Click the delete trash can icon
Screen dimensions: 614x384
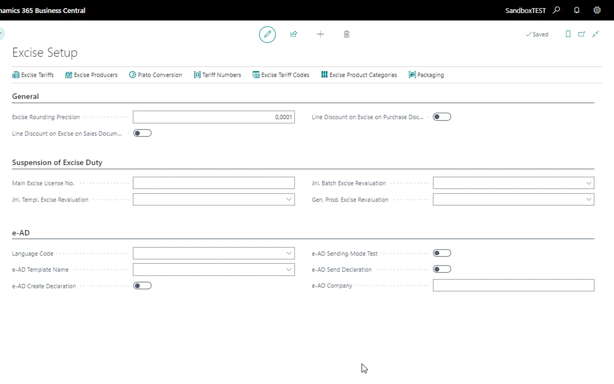pos(347,34)
